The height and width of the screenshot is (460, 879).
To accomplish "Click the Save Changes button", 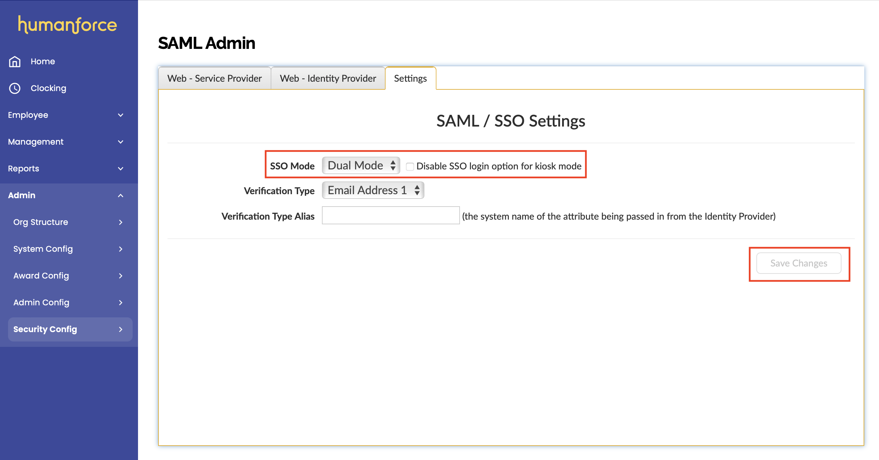I will coord(799,263).
